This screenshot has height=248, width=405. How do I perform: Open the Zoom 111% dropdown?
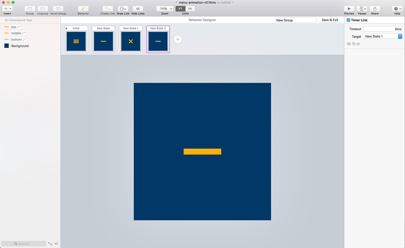(165, 9)
